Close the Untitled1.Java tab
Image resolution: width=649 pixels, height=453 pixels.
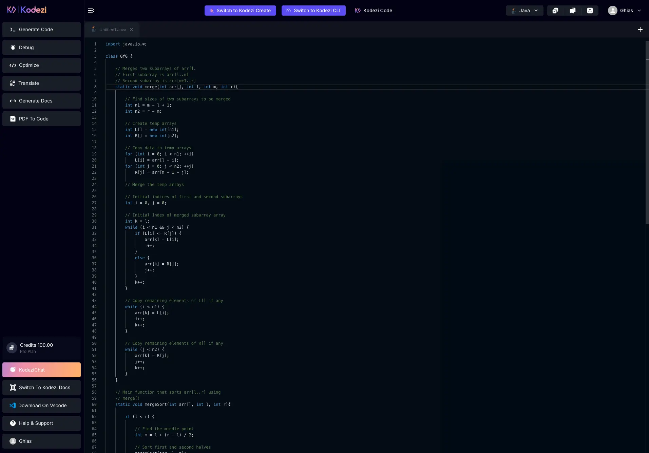pyautogui.click(x=132, y=30)
